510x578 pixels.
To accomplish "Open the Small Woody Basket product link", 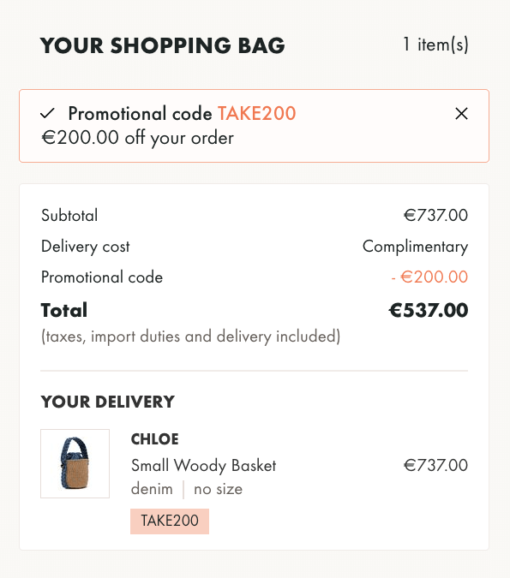I will point(203,466).
